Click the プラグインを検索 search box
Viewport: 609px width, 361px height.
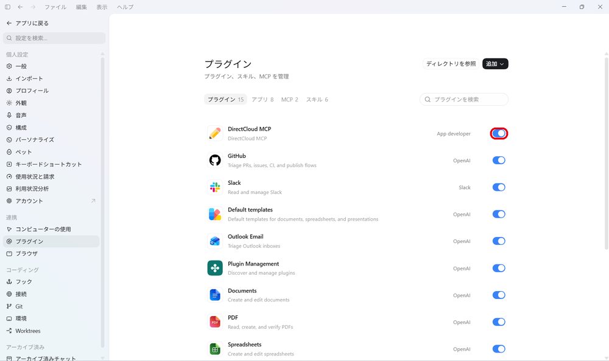[x=463, y=99]
